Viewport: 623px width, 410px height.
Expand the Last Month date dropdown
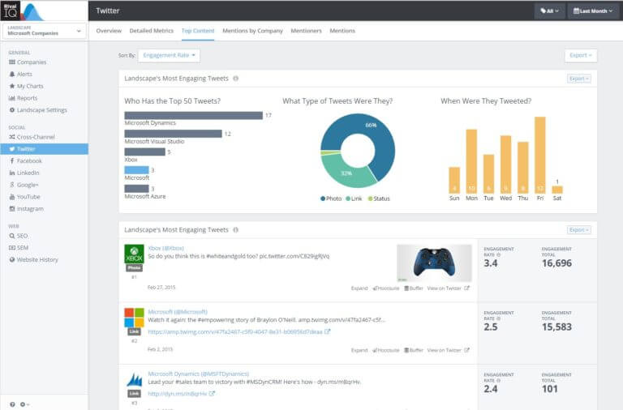(593, 11)
